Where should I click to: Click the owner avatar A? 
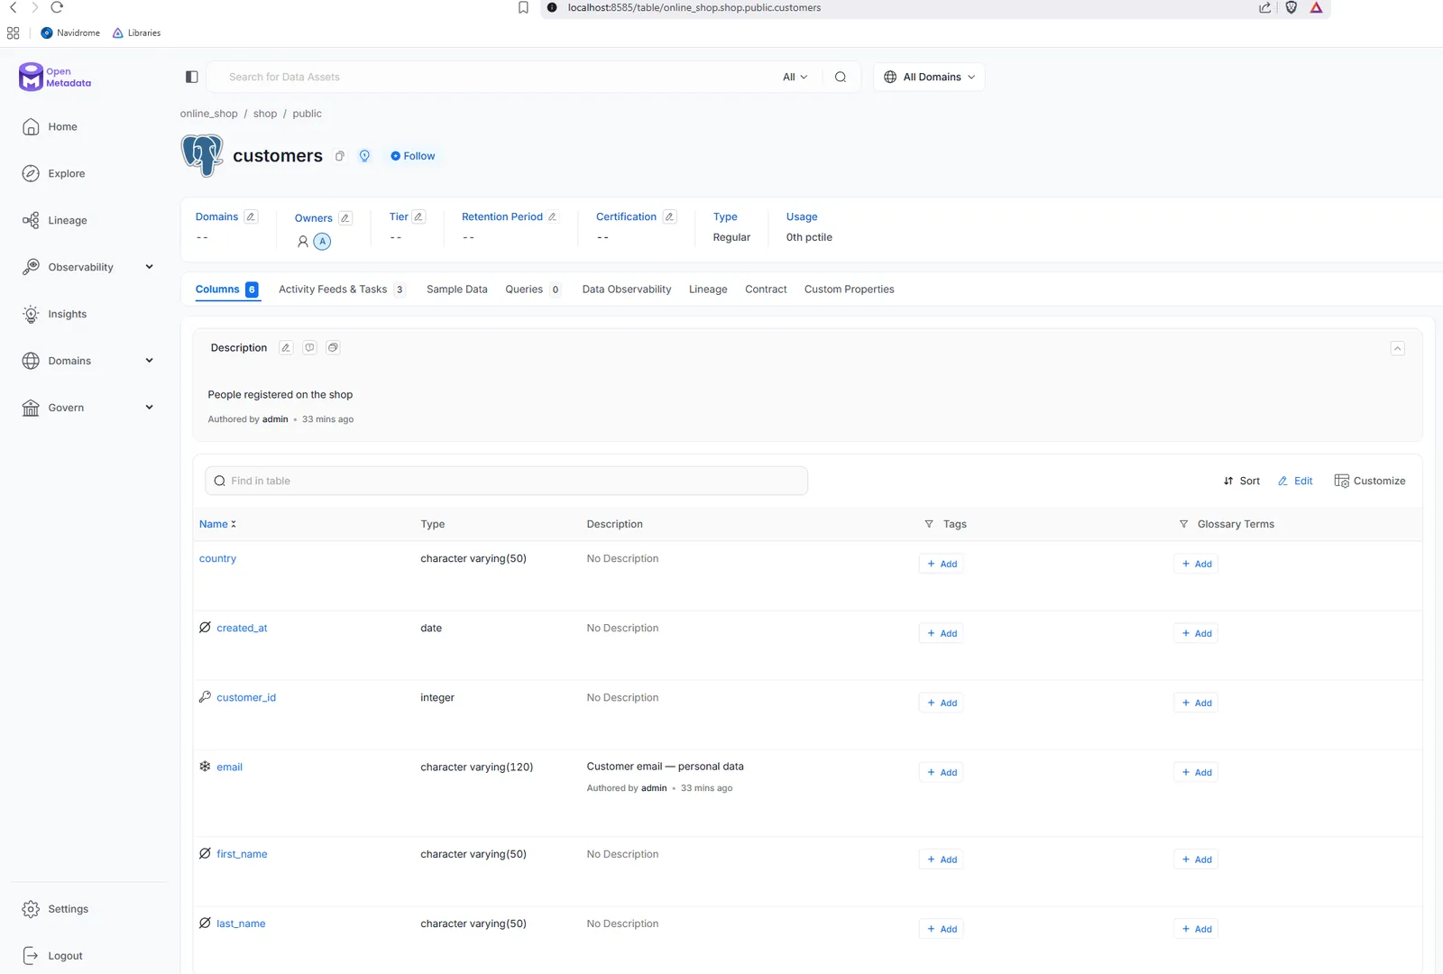click(x=322, y=242)
